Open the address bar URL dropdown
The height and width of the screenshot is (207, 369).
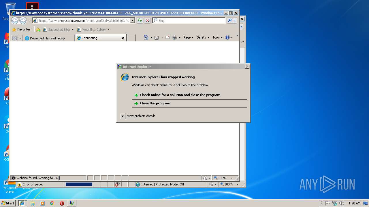click(x=133, y=20)
